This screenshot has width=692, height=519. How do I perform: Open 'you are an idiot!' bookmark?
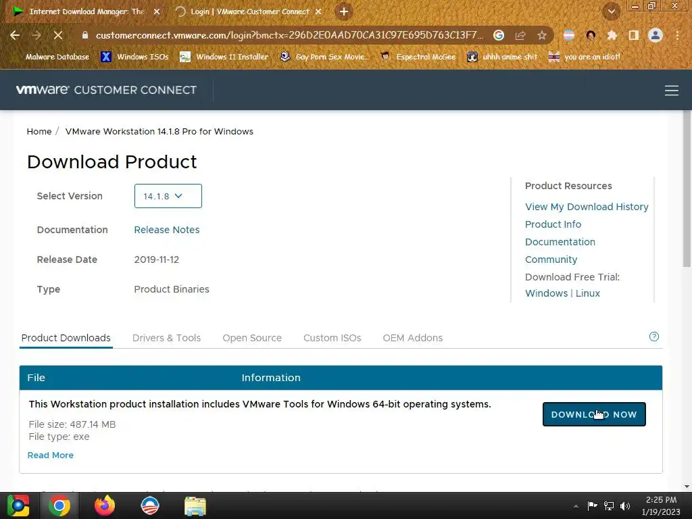click(x=585, y=57)
